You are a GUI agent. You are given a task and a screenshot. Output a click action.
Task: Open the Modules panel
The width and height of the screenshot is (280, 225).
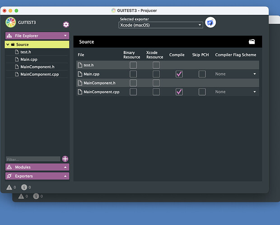tap(37, 167)
